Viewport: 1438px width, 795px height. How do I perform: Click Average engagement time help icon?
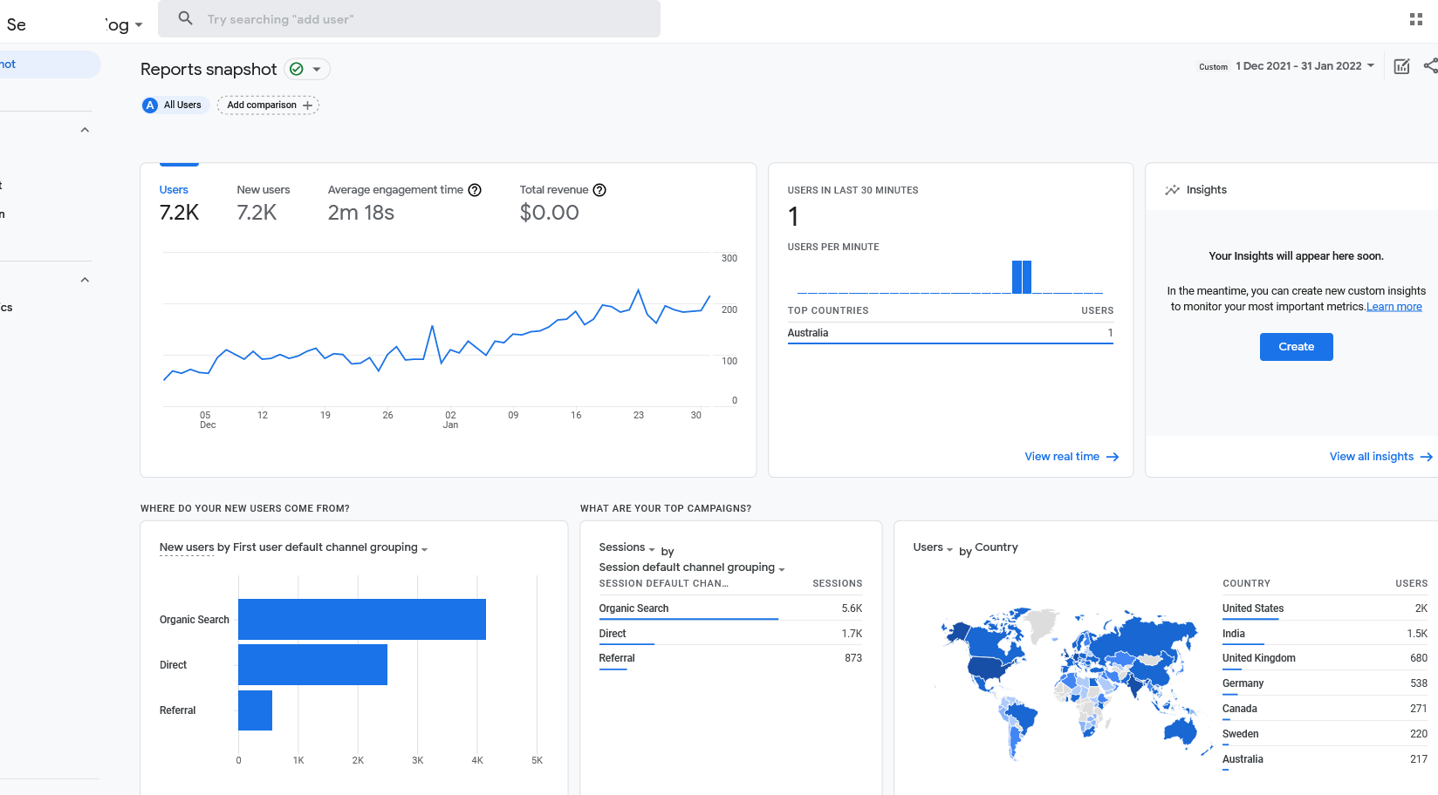click(x=475, y=190)
